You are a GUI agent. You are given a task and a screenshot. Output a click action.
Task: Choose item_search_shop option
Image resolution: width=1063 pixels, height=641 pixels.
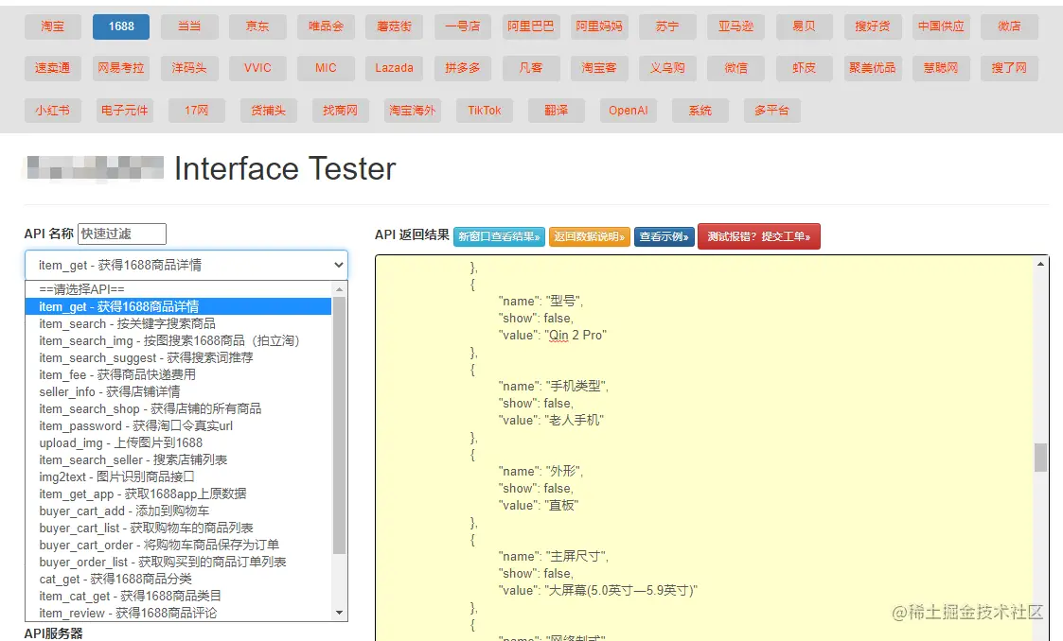pos(178,408)
